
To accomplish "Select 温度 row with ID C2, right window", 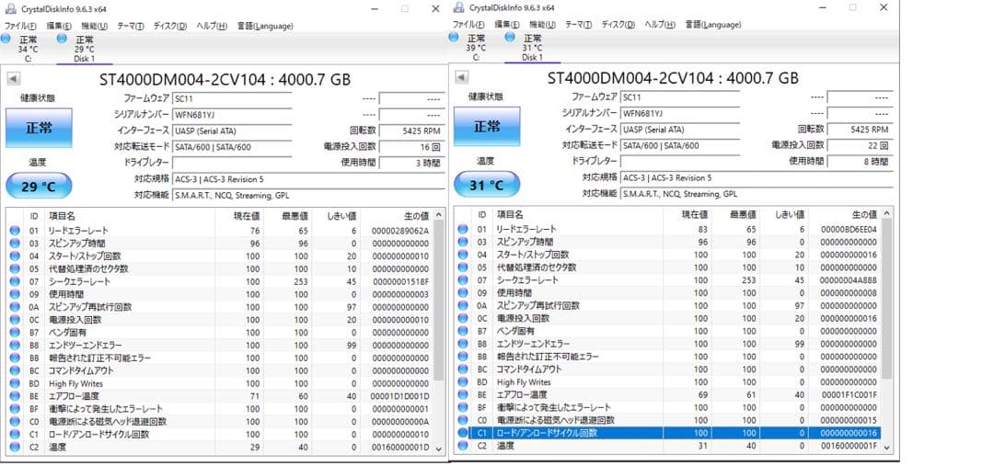I will point(667,446).
